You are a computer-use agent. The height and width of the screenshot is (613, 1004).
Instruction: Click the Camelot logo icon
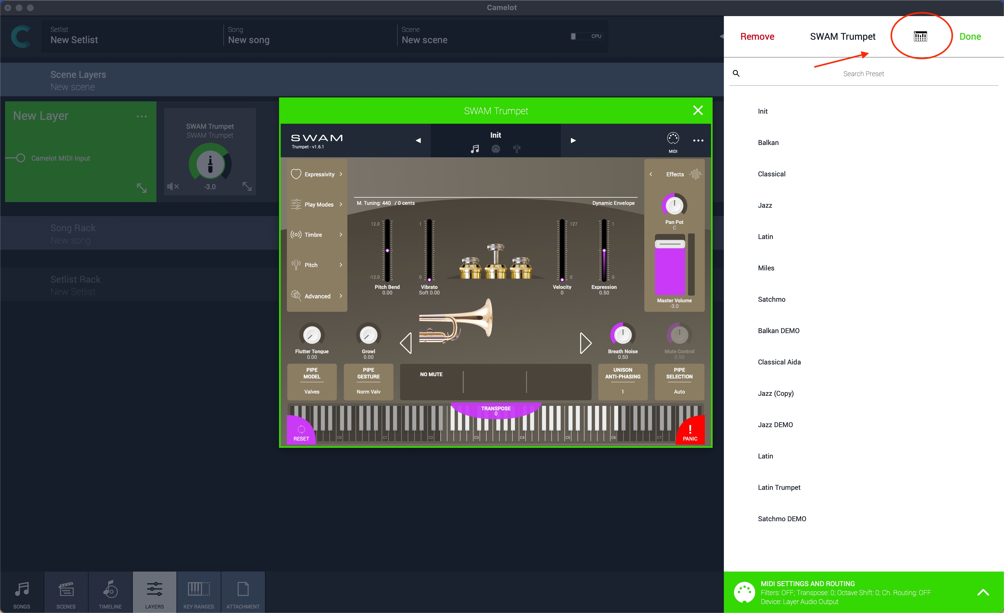21,37
